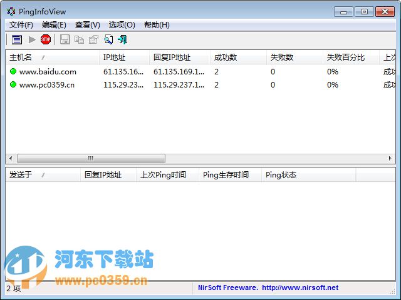Open the 编辑(E) menu
This screenshot has height=300, width=401.
click(x=54, y=25)
